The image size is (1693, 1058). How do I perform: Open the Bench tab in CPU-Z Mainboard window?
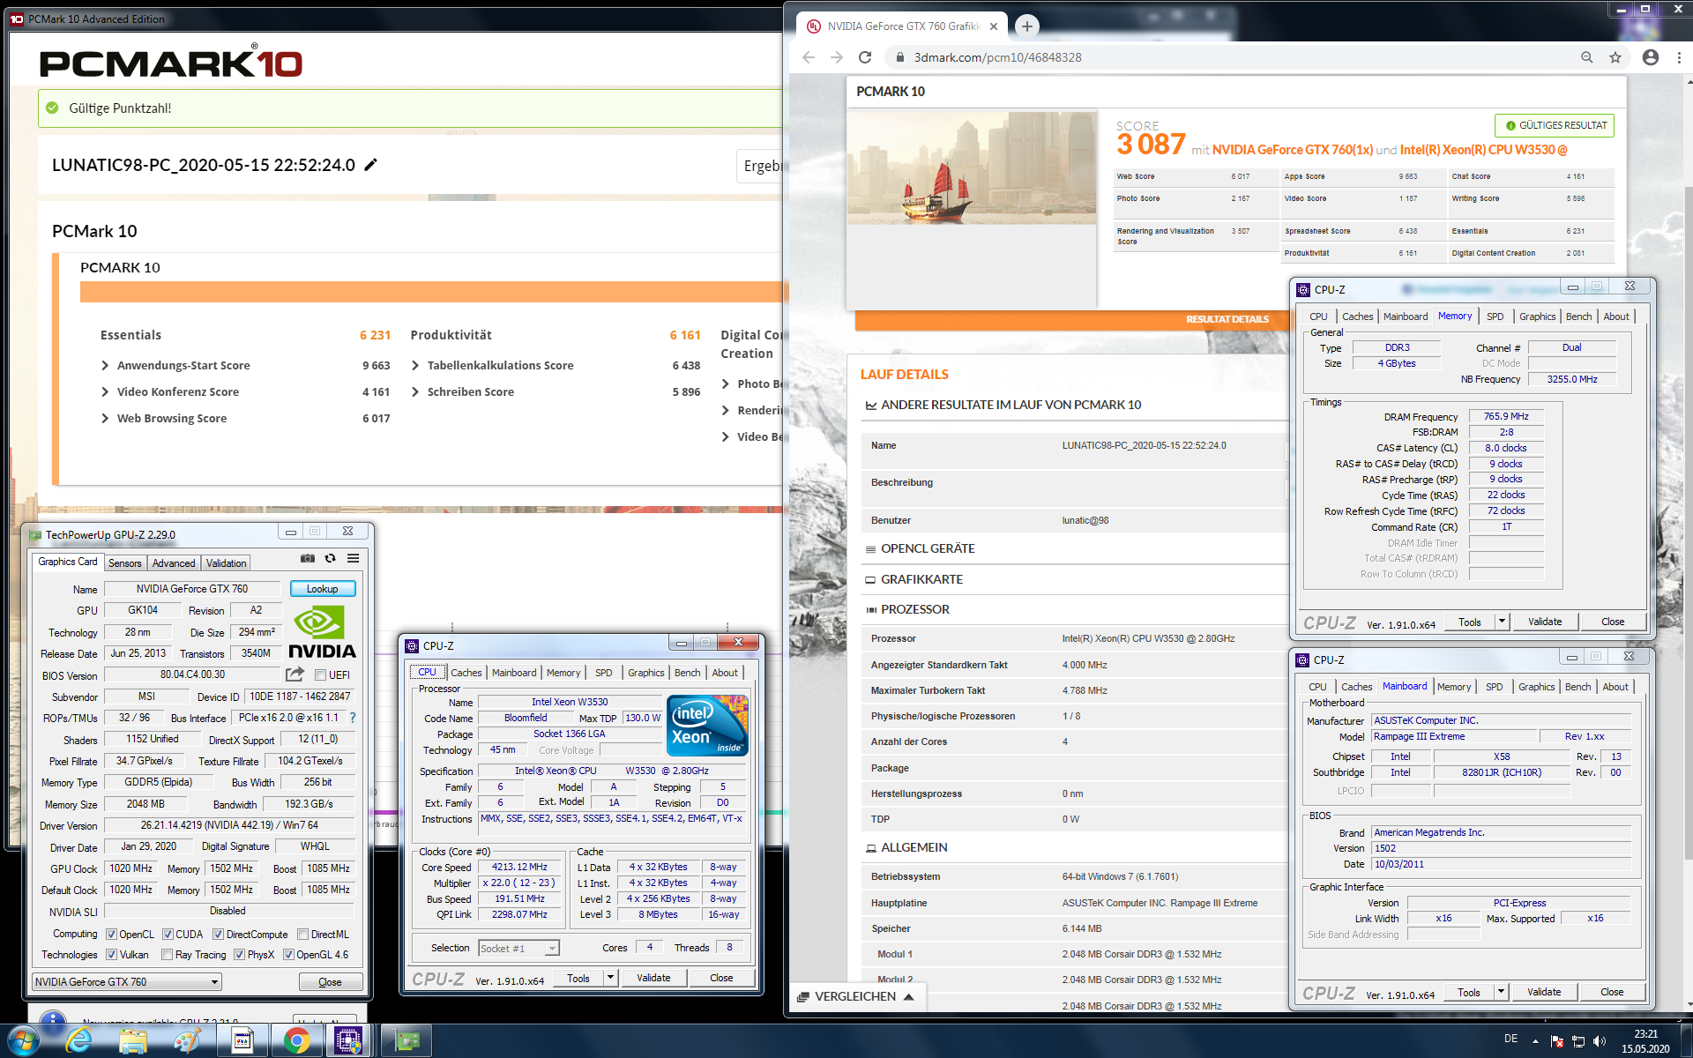[x=1578, y=687]
